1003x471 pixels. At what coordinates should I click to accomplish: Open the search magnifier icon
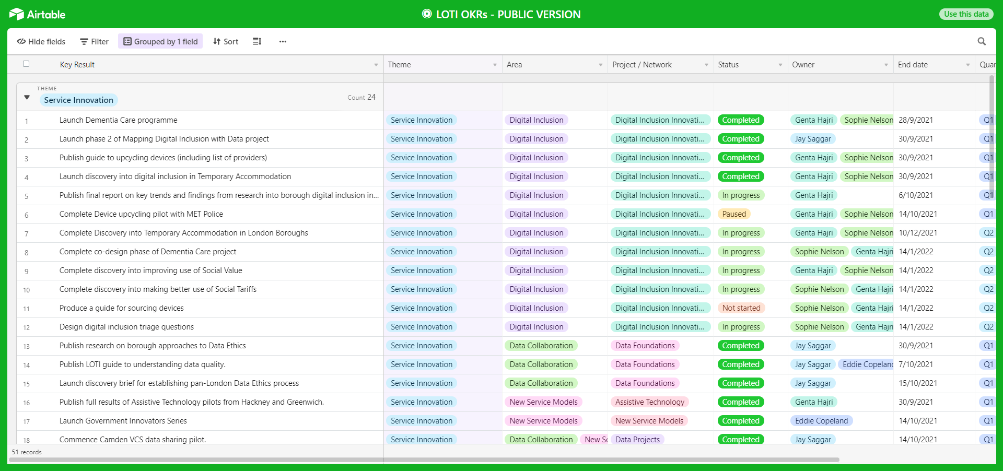click(x=982, y=41)
